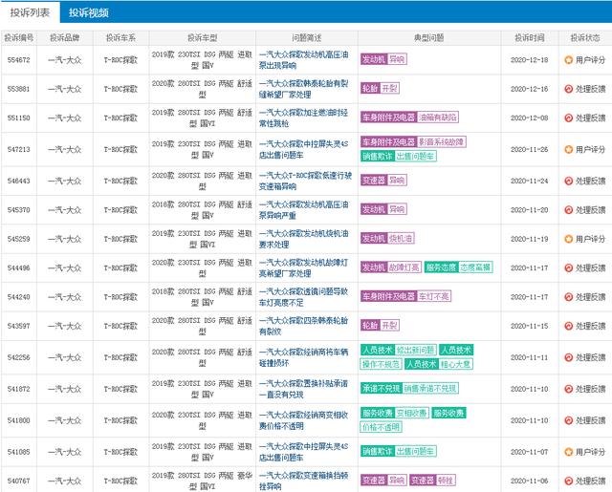Screen dimensions: 612x492
Task: Open complaint 一汽大众探歌经销商变相收费价格不透明
Action: coord(304,420)
